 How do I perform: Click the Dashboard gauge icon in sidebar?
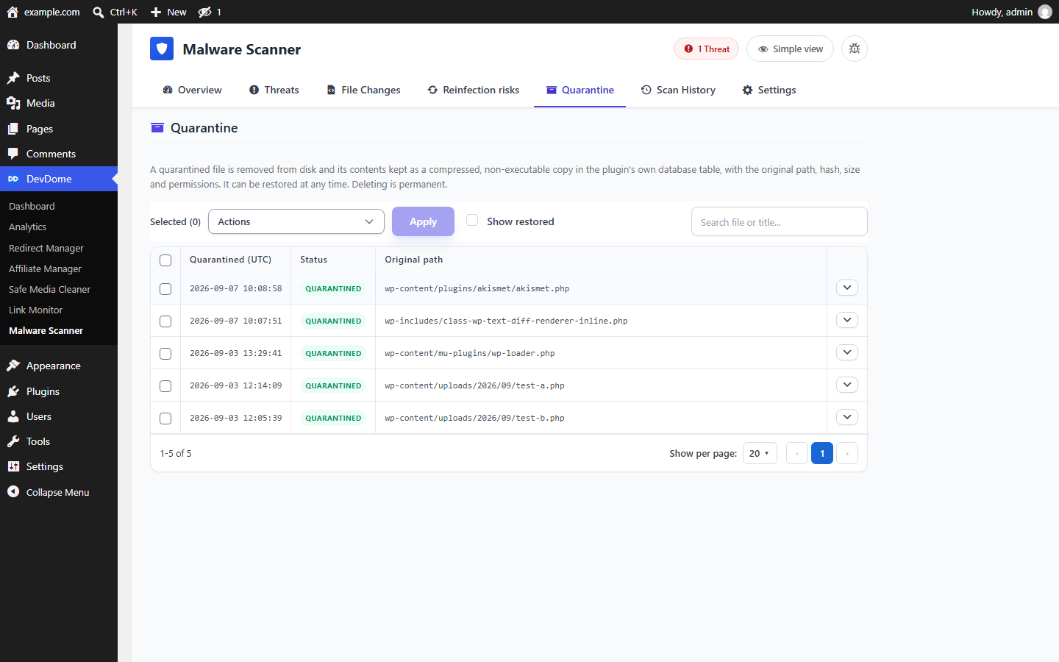click(13, 45)
